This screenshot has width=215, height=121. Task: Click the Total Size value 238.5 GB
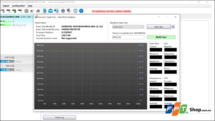[x=66, y=35]
